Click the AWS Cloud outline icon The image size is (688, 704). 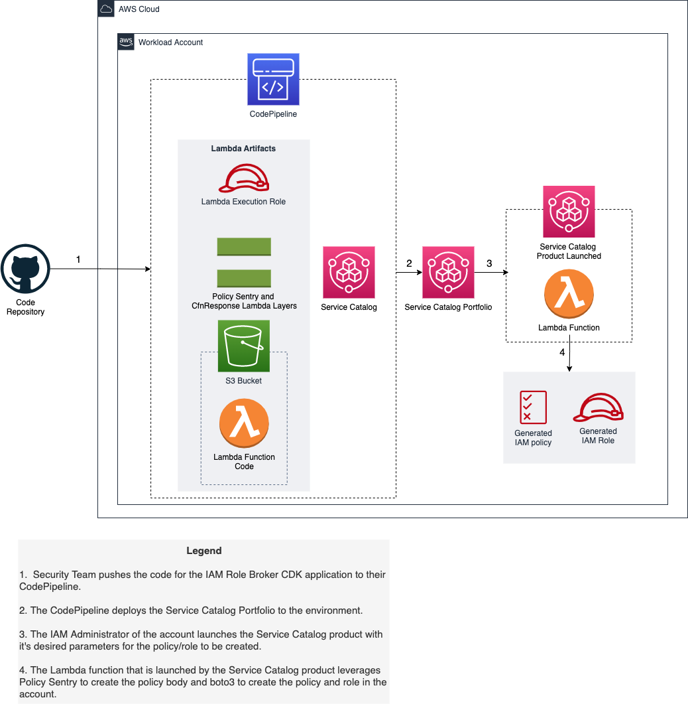point(106,9)
